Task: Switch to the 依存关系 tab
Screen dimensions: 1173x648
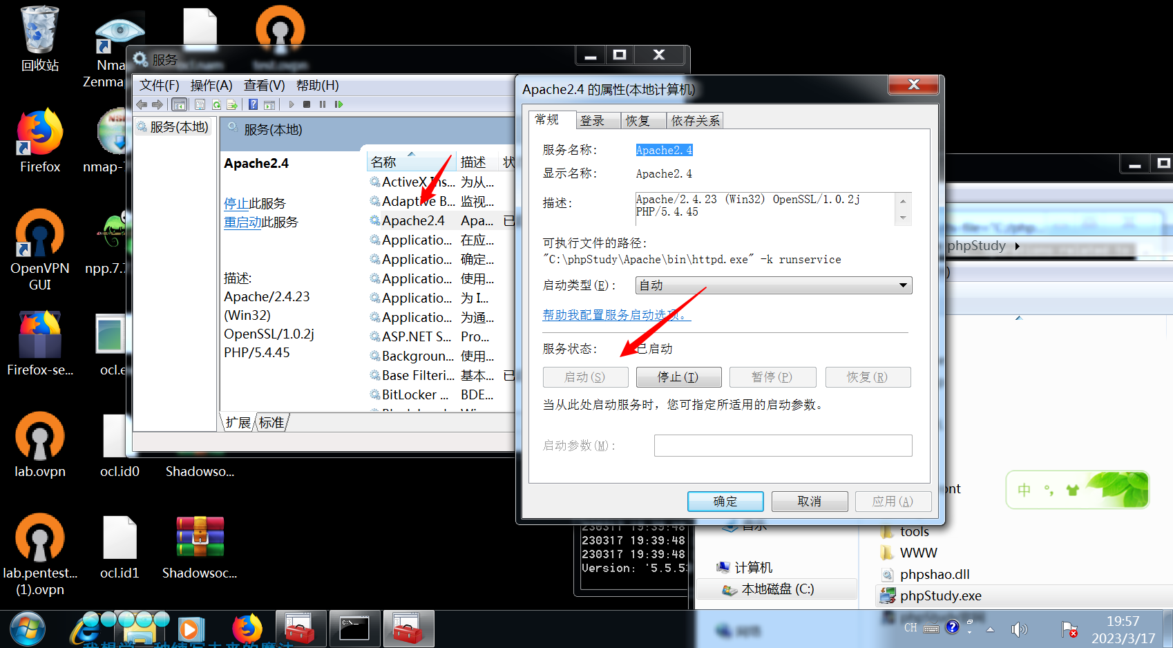Action: click(696, 121)
